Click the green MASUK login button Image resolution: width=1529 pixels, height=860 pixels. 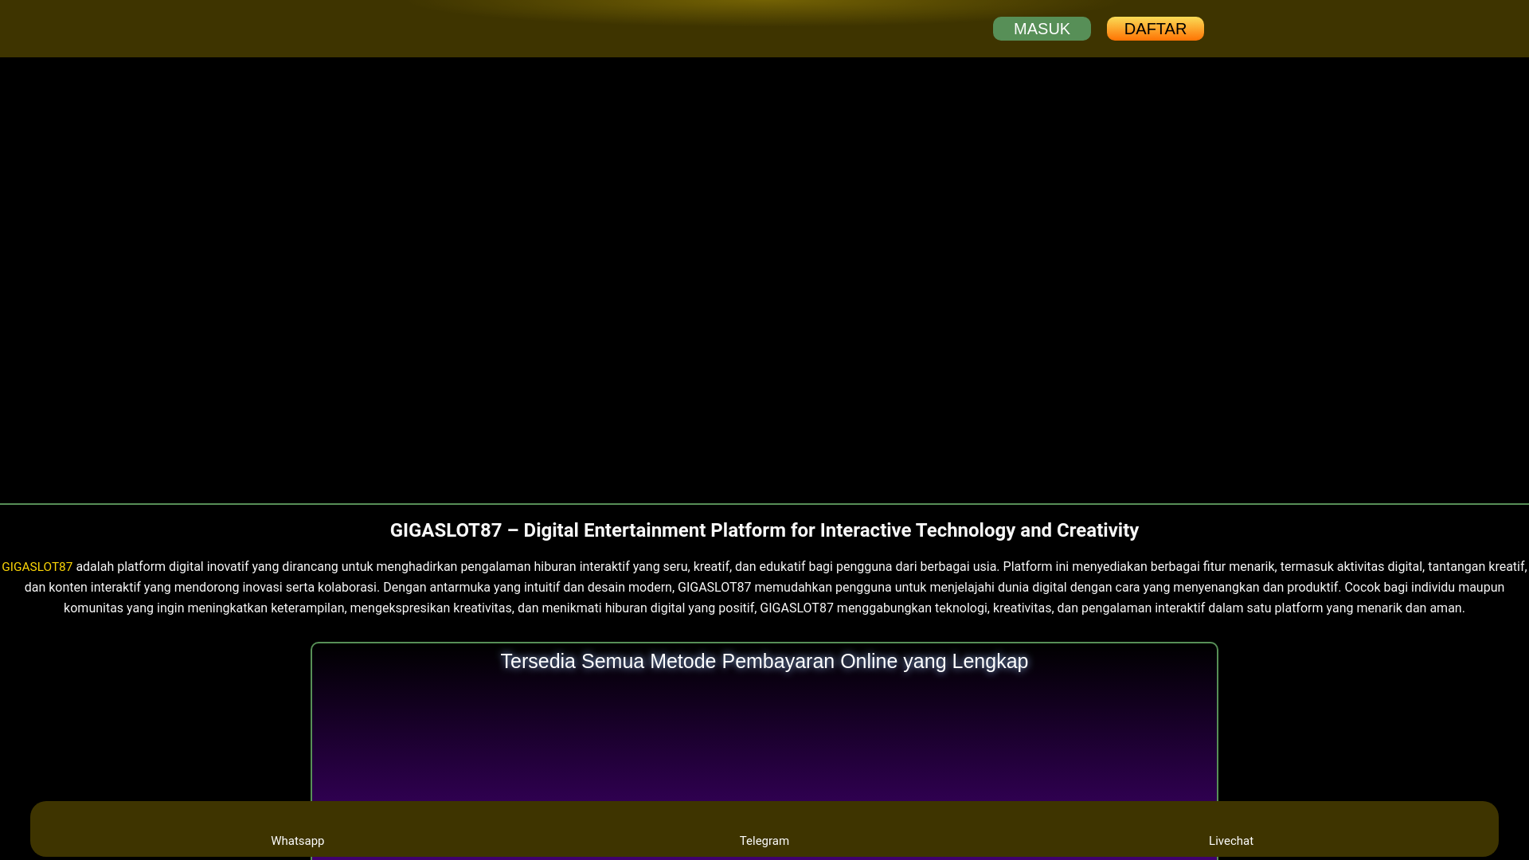click(x=1042, y=29)
